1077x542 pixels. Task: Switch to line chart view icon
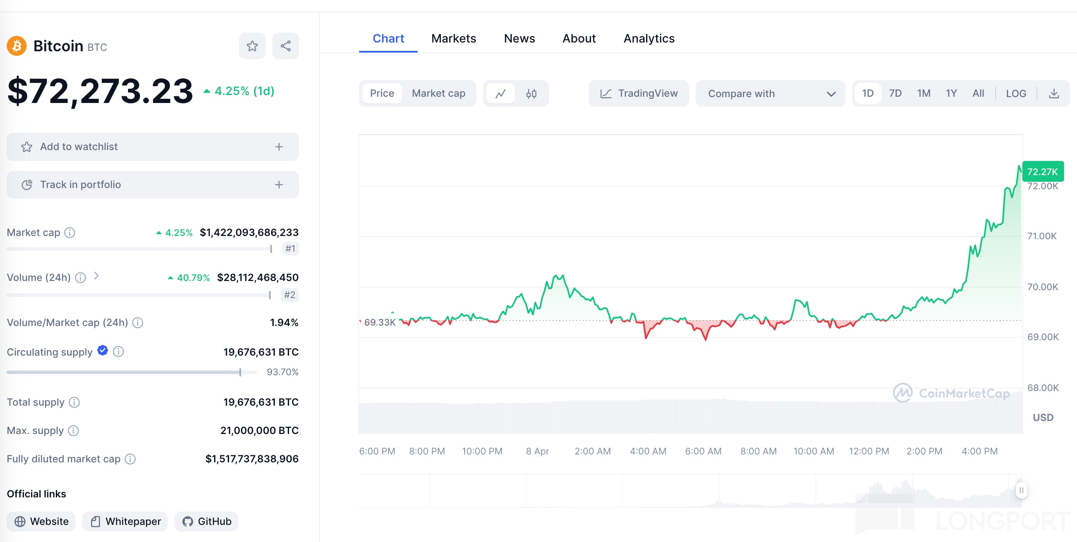coord(501,94)
